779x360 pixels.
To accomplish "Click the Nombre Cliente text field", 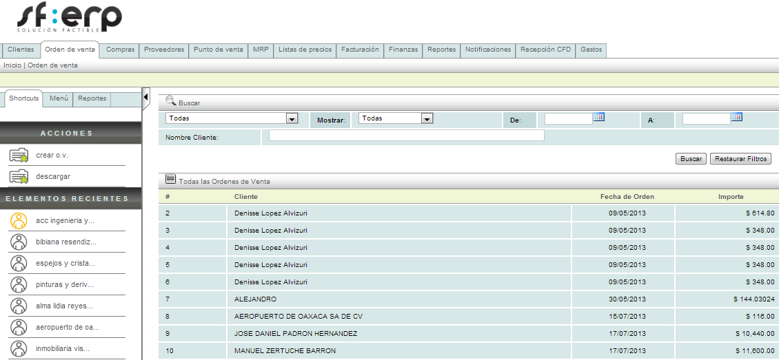I will [x=406, y=136].
